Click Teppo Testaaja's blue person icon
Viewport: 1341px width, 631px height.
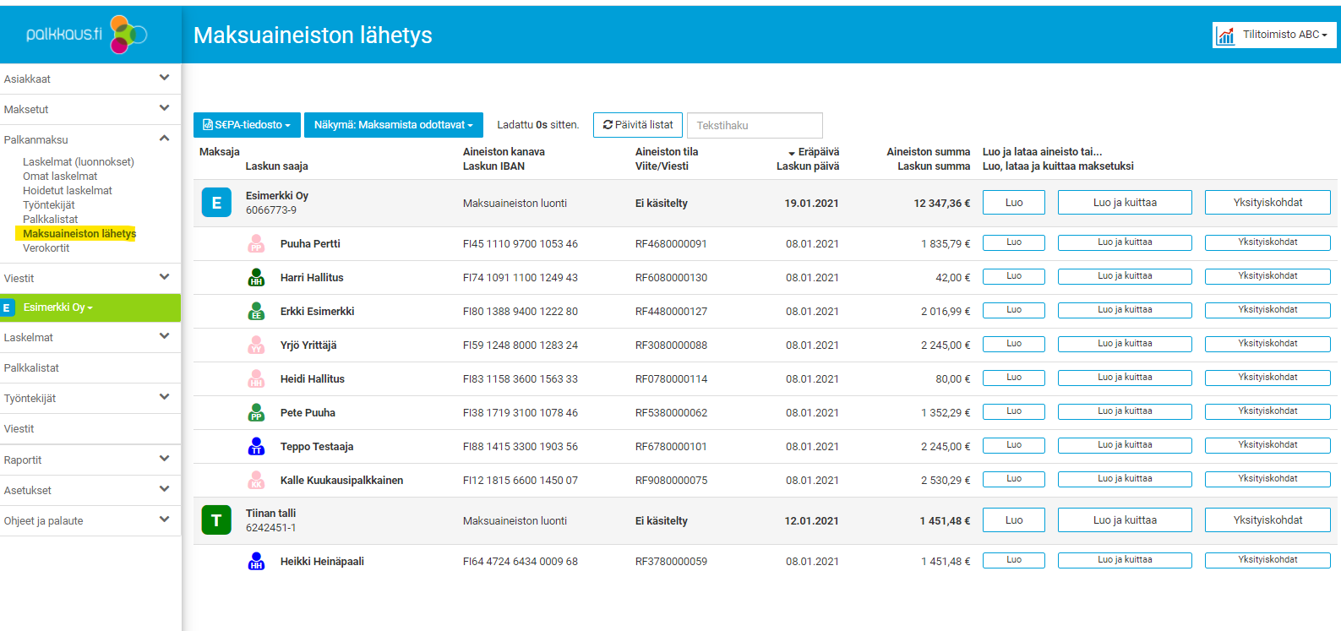click(256, 447)
